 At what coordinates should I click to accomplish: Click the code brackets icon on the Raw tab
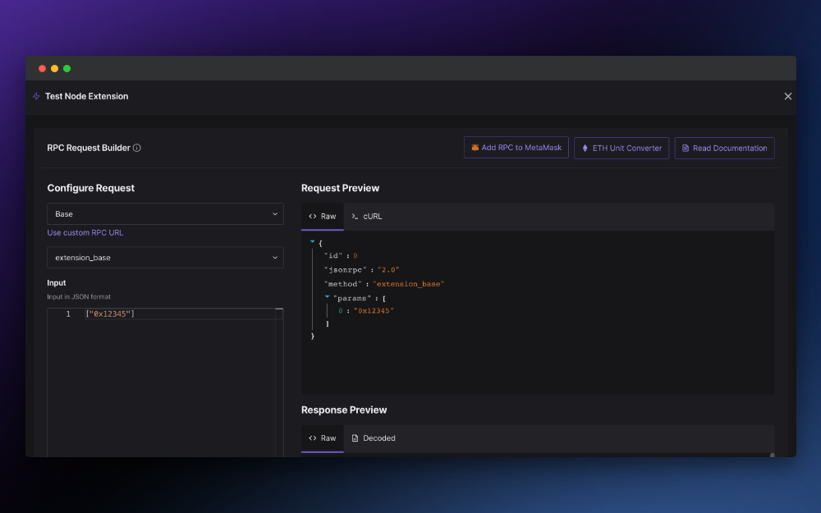[x=311, y=216]
